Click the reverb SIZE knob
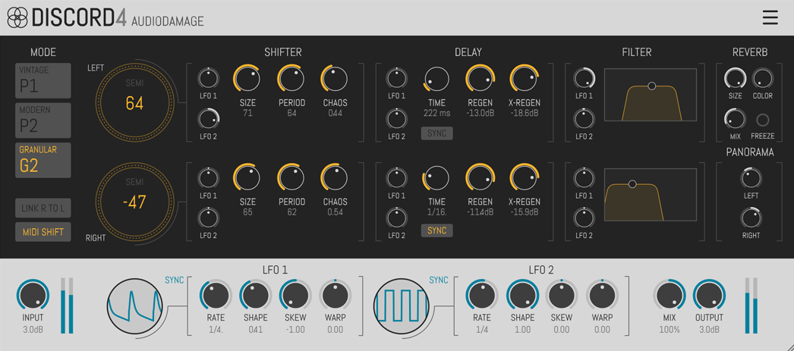Image resolution: width=794 pixels, height=351 pixels. (x=735, y=79)
